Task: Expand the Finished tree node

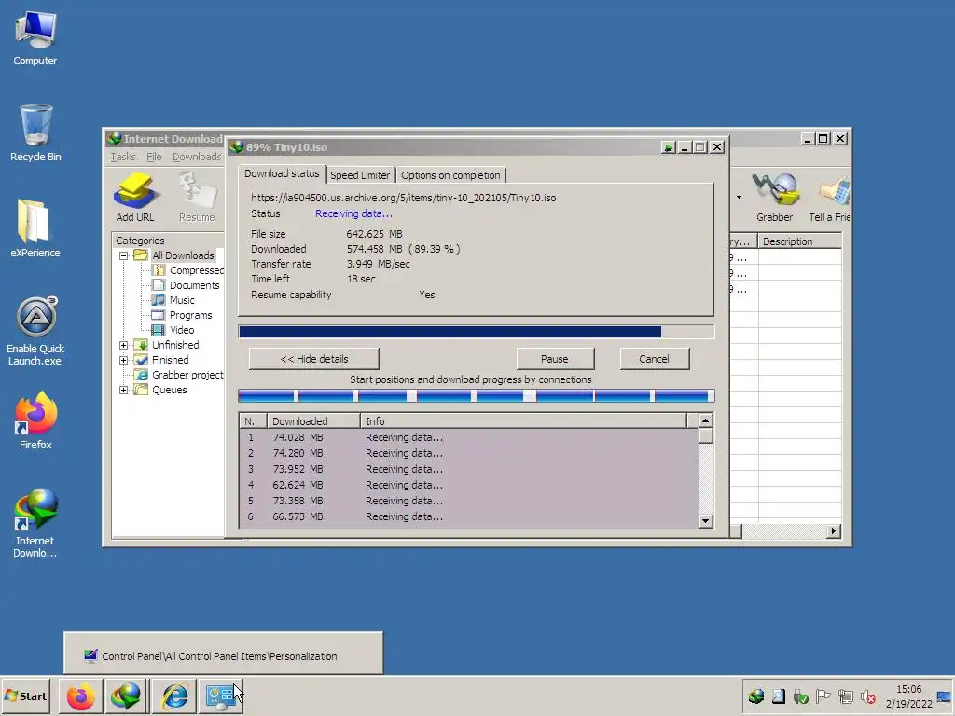Action: coord(124,361)
